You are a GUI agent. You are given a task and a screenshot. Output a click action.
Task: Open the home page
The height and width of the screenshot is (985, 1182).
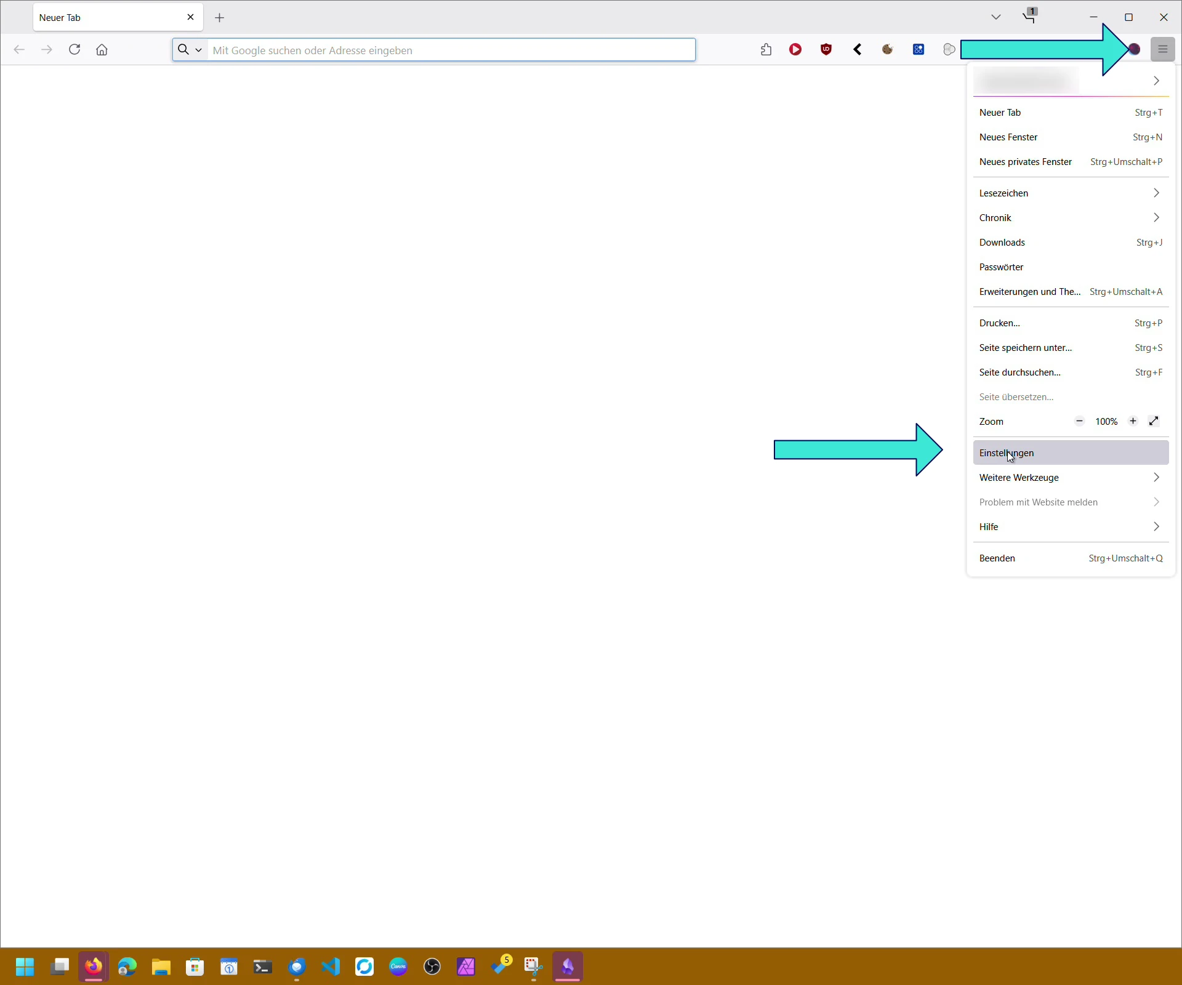click(102, 50)
